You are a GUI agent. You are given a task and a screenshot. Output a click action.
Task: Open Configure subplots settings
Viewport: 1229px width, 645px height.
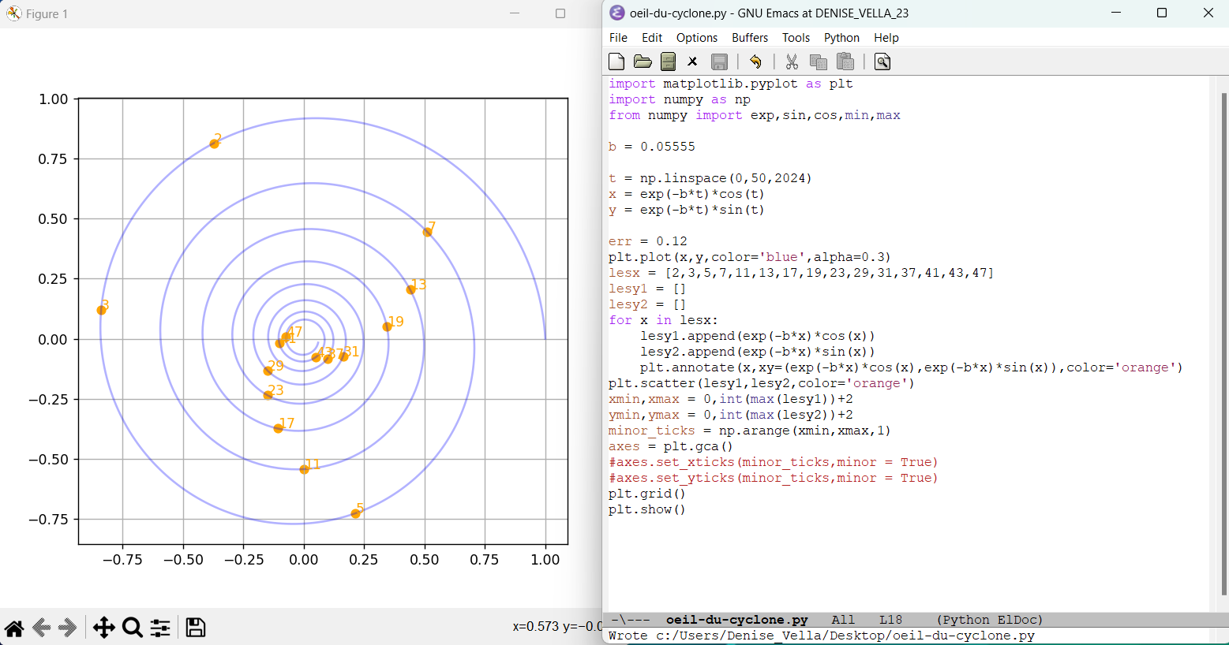tap(160, 628)
